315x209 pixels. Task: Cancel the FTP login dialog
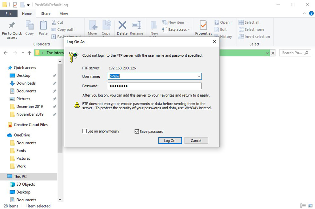coord(196,140)
